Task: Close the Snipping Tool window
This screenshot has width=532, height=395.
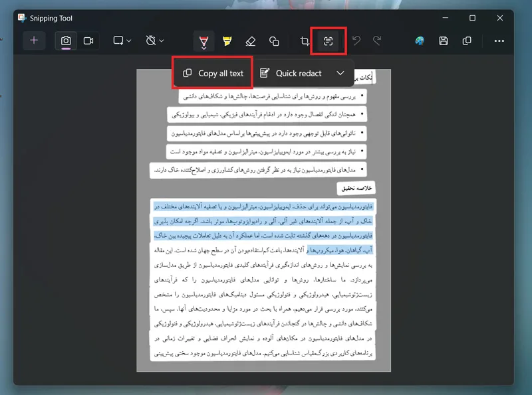Action: coord(500,18)
